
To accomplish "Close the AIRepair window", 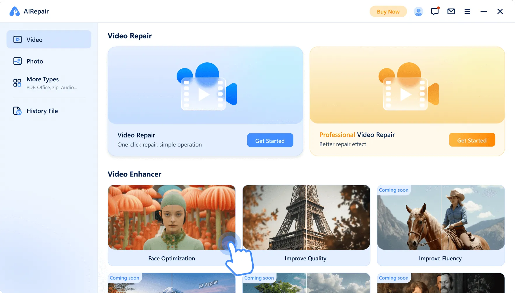I will pos(500,11).
